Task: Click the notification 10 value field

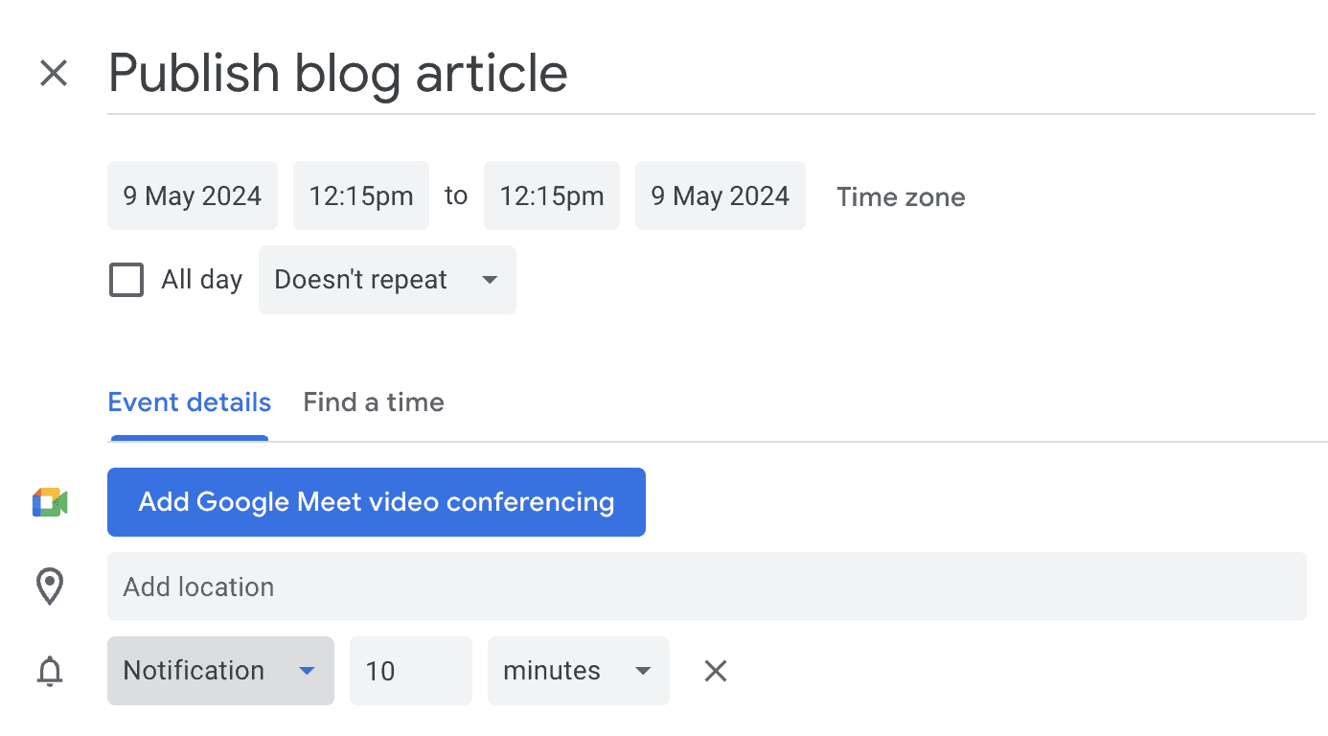Action: click(410, 671)
